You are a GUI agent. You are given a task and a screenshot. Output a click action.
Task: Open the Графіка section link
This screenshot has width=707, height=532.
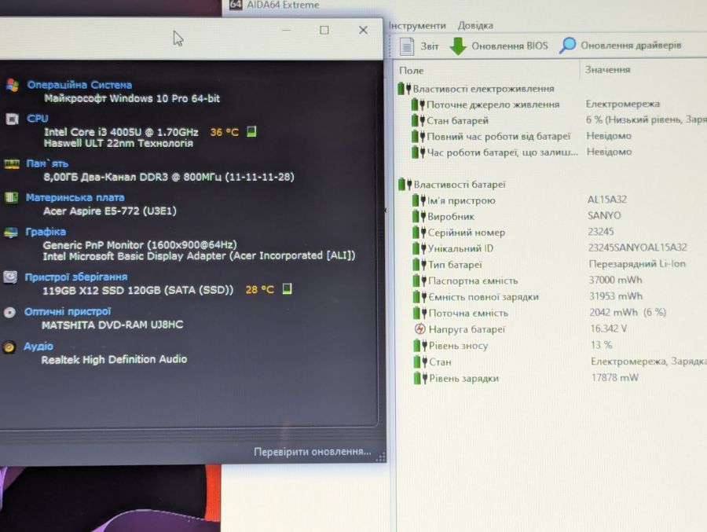tap(46, 232)
